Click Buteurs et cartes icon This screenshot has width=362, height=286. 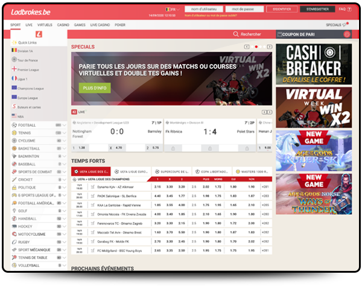(x=14, y=106)
